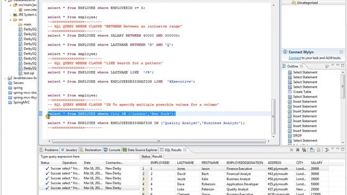This screenshot has width=347, height=195.
Task: Click the SQL Results filter icon
Action: [326, 150]
